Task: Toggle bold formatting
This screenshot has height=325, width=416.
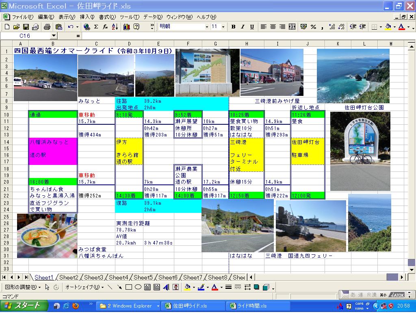Action: [233, 27]
